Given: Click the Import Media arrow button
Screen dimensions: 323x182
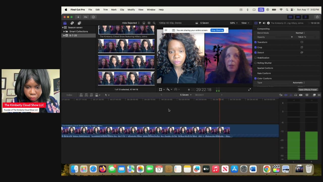Looking at the screenshot, I should [x=78, y=17].
